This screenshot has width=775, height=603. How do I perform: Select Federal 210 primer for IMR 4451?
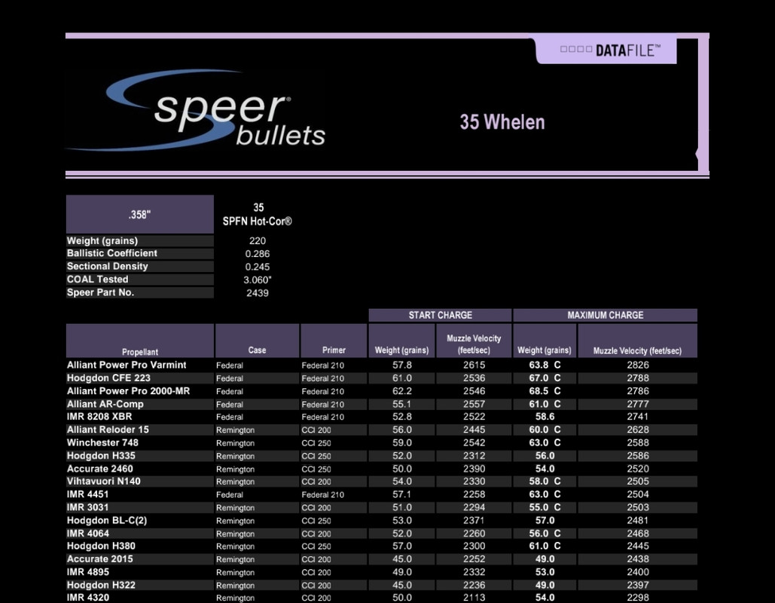(323, 494)
